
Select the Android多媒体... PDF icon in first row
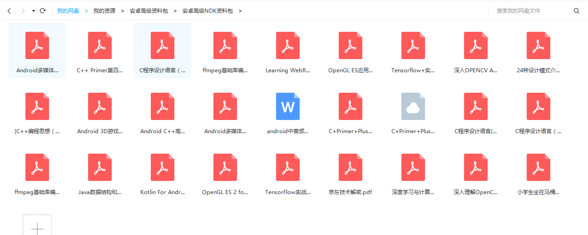tap(37, 45)
